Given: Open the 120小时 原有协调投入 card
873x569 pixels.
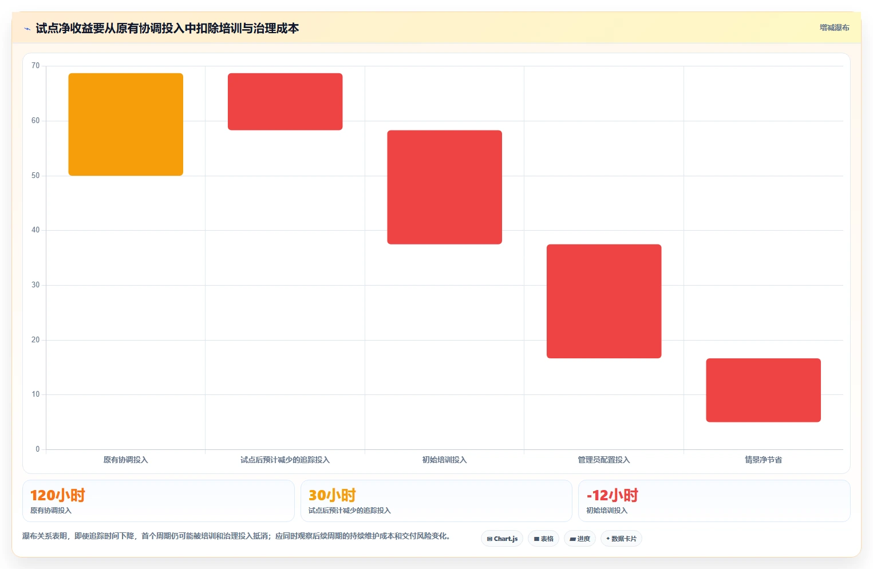Looking at the screenshot, I should click(159, 501).
